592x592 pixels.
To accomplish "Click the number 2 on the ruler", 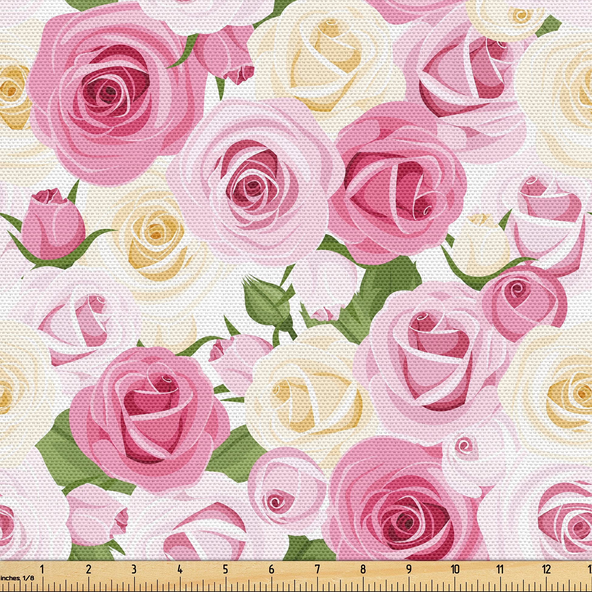I will (89, 570).
